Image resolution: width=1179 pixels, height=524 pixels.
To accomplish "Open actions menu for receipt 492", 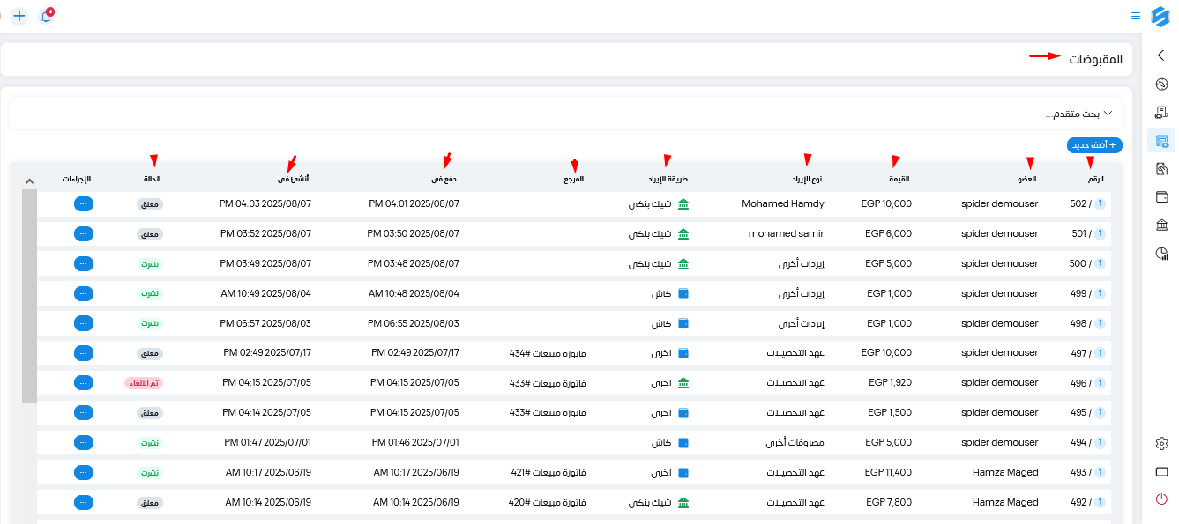I will click(x=84, y=502).
